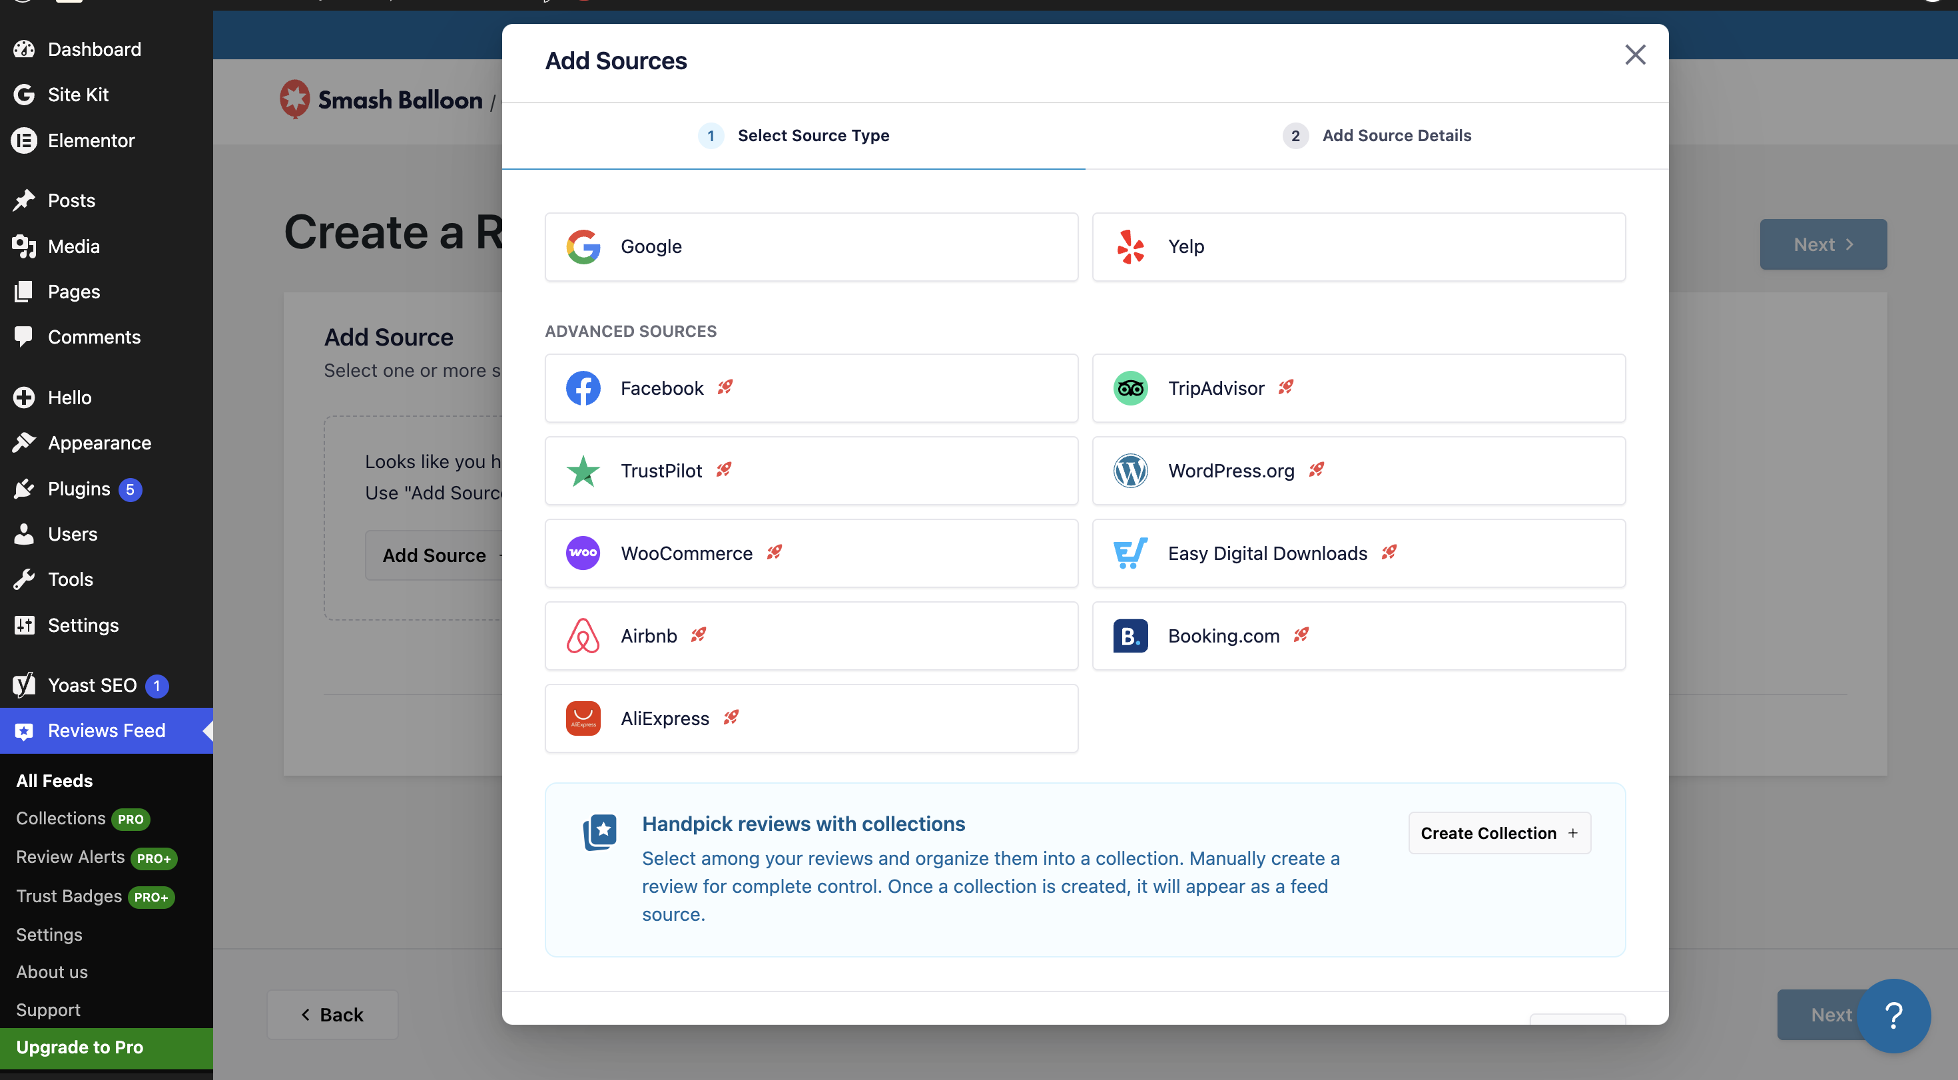Click the Add Source button behind dialog
This screenshot has height=1080, width=1958.
pos(434,555)
